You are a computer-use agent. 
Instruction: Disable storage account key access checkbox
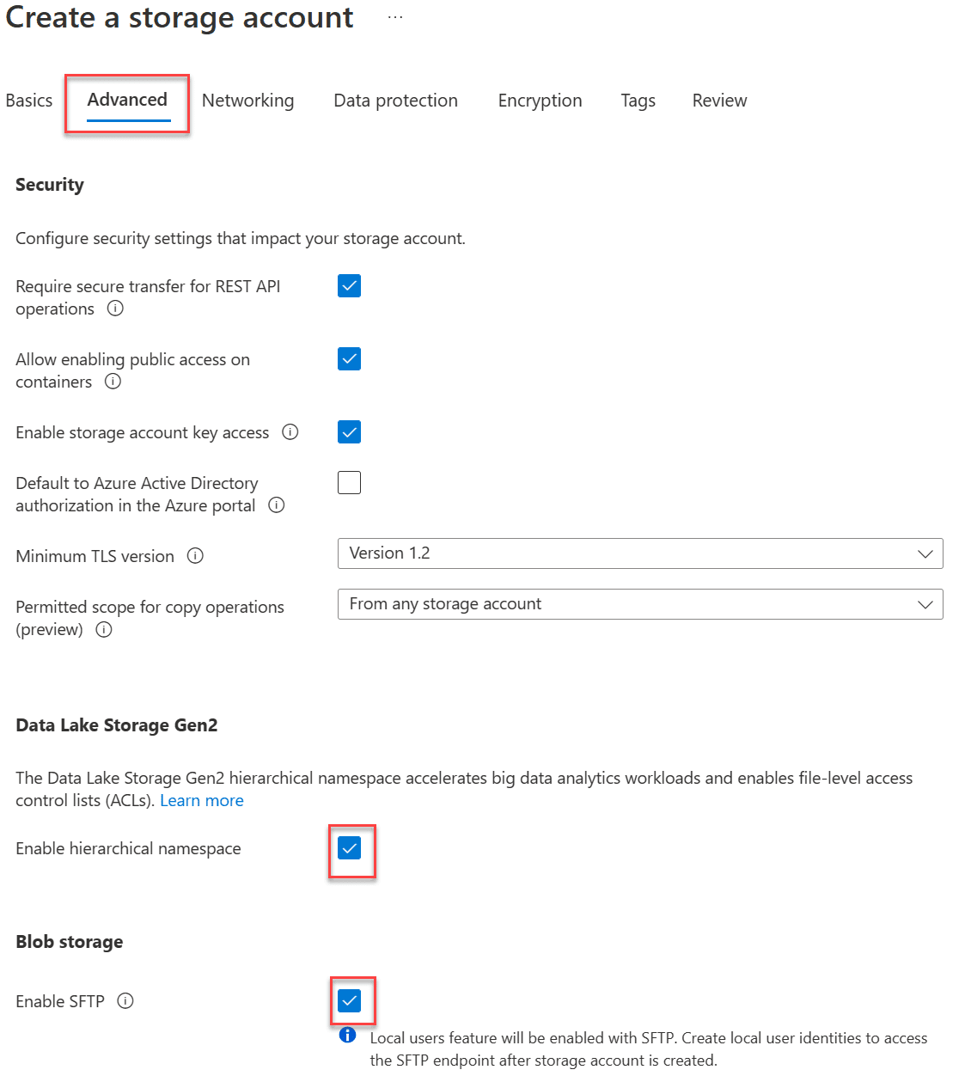[x=349, y=432]
